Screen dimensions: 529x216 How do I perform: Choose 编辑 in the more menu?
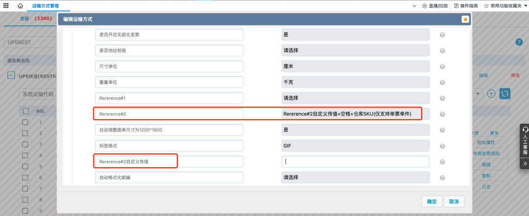point(486,165)
